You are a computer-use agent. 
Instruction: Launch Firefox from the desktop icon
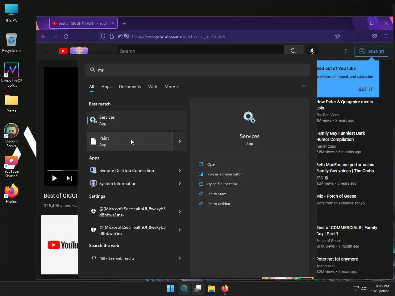tap(11, 194)
